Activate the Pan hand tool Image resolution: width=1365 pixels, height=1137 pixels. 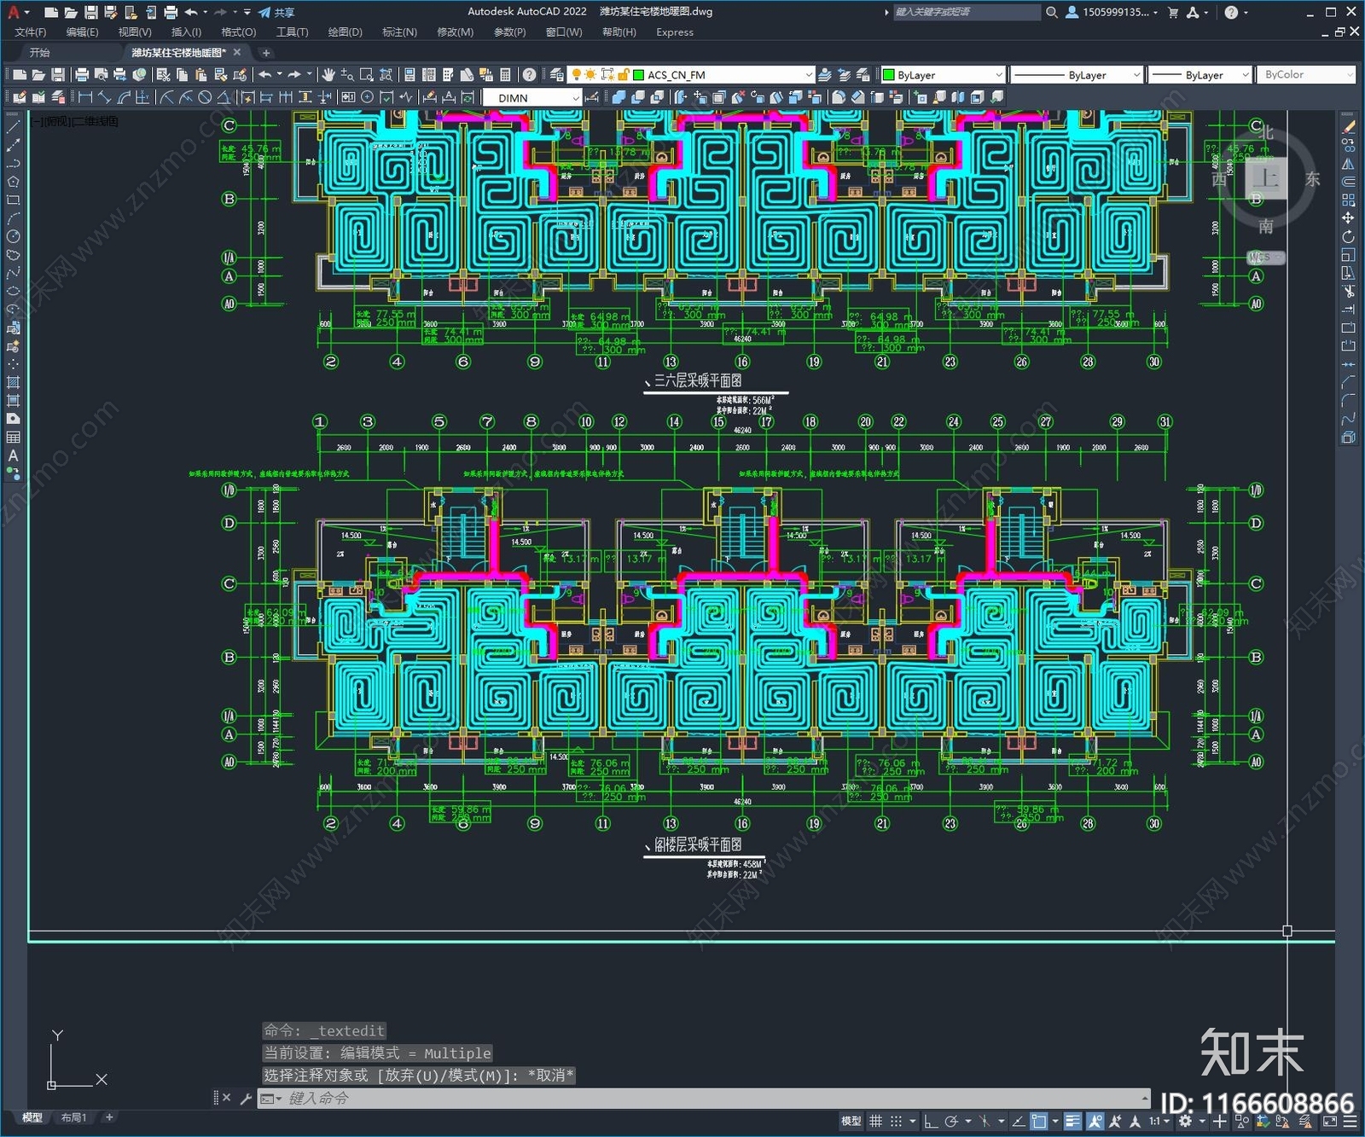pyautogui.click(x=328, y=74)
